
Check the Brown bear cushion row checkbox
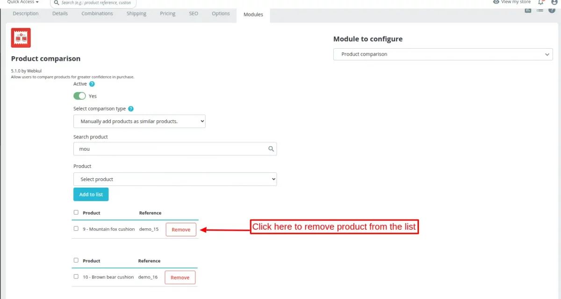click(76, 277)
